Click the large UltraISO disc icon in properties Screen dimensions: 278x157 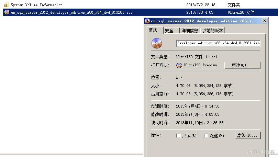[x=157, y=43]
